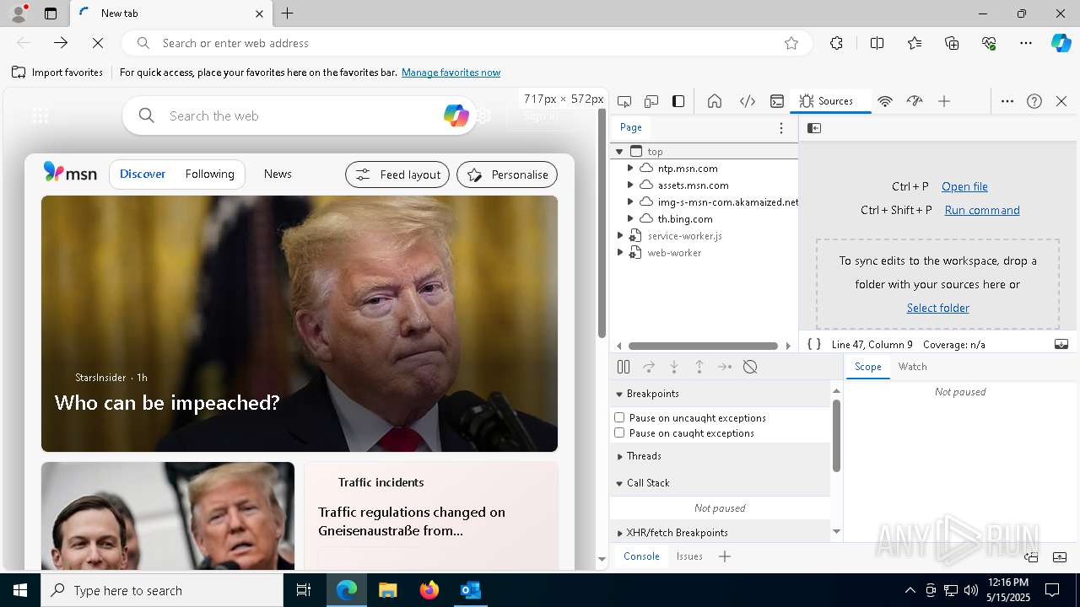1080x607 pixels.
Task: Click the step debugger button
Action: pos(725,367)
